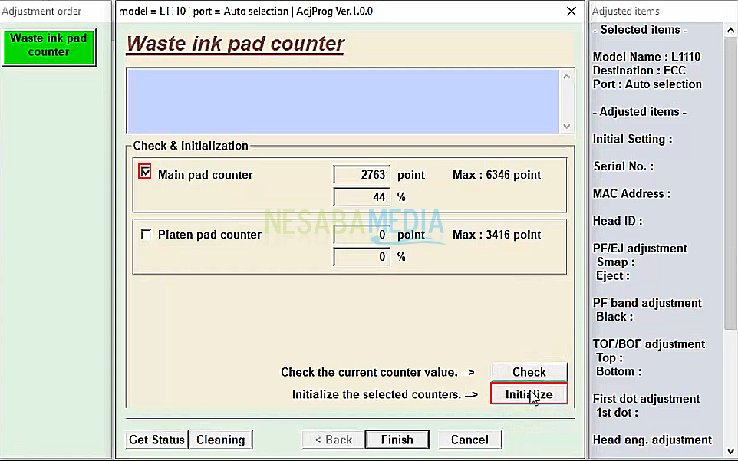Click the Main pad 2763 point field

(361, 175)
